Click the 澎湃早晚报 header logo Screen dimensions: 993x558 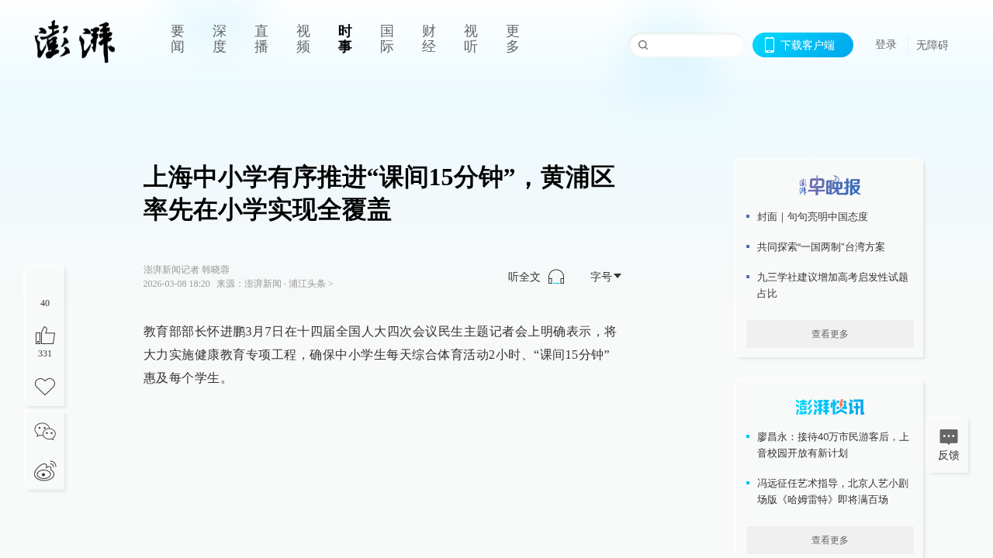(x=829, y=186)
